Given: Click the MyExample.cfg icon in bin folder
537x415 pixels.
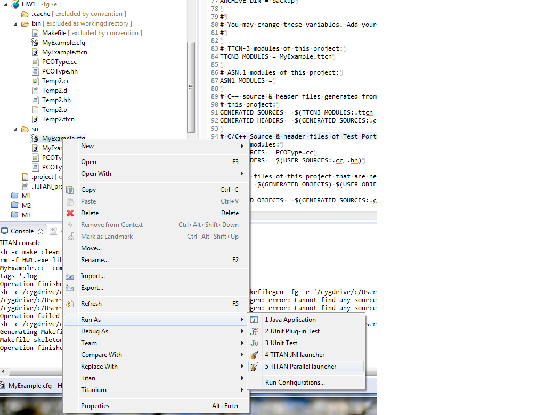Looking at the screenshot, I should (x=35, y=43).
